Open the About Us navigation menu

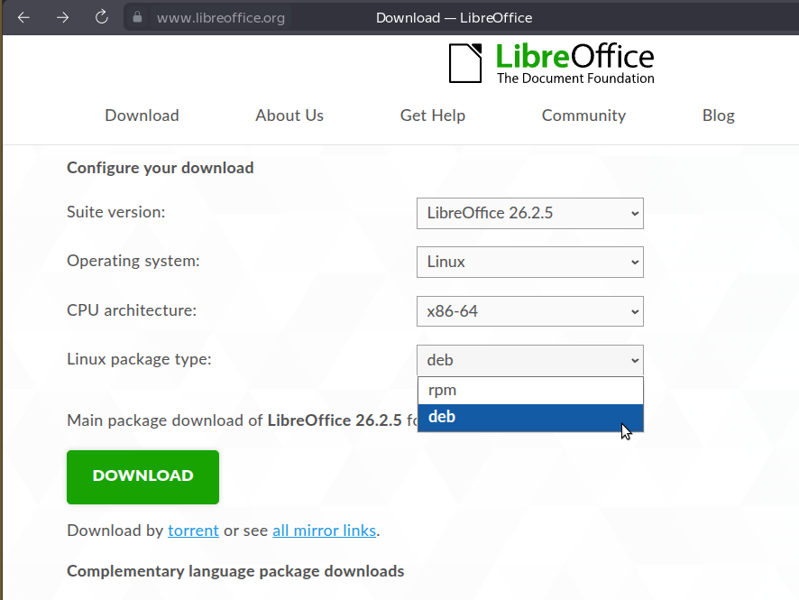[289, 115]
